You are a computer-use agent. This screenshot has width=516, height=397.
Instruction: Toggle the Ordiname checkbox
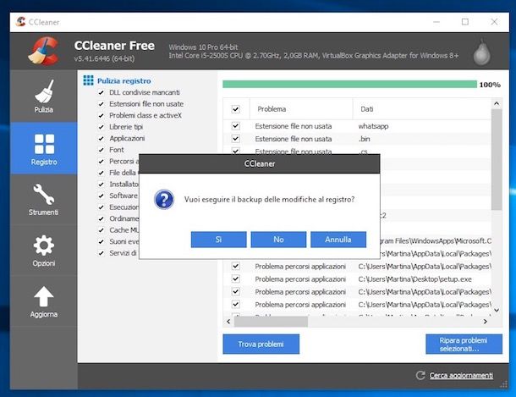tap(101, 218)
